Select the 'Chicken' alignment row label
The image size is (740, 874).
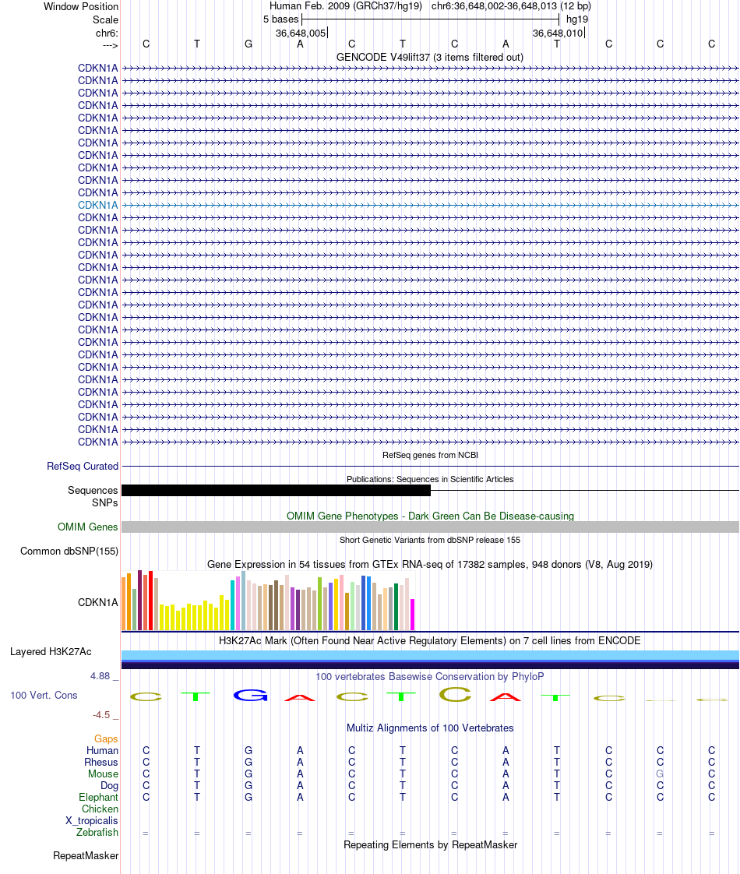coord(100,809)
